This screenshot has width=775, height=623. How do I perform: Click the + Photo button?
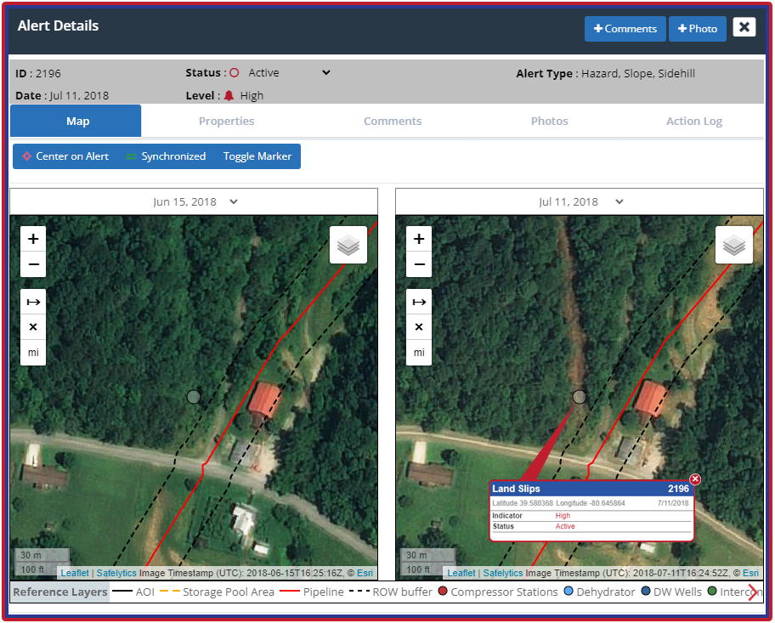(x=698, y=29)
